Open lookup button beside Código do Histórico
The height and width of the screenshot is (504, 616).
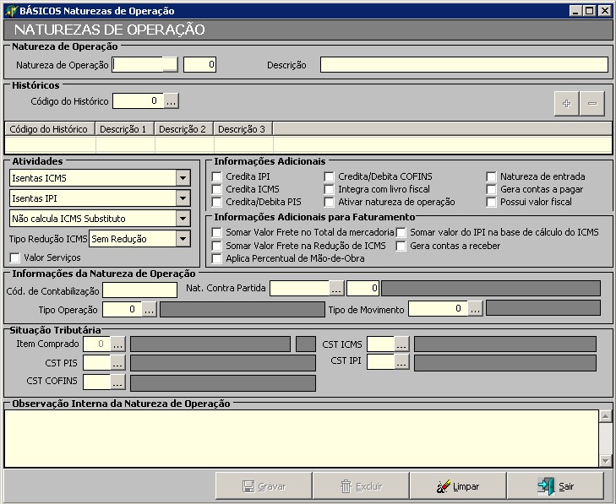[172, 101]
